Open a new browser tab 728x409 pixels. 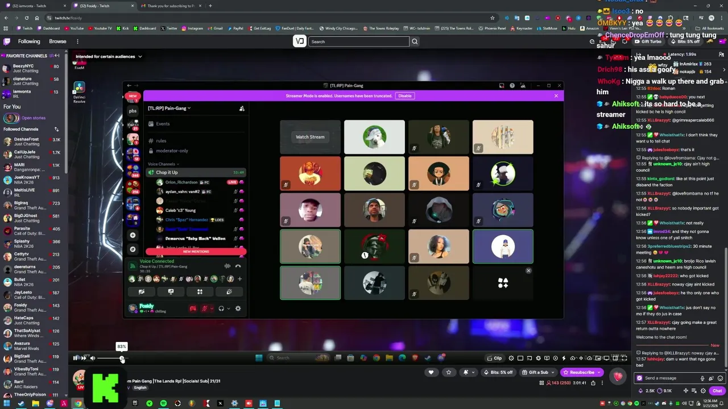210,6
